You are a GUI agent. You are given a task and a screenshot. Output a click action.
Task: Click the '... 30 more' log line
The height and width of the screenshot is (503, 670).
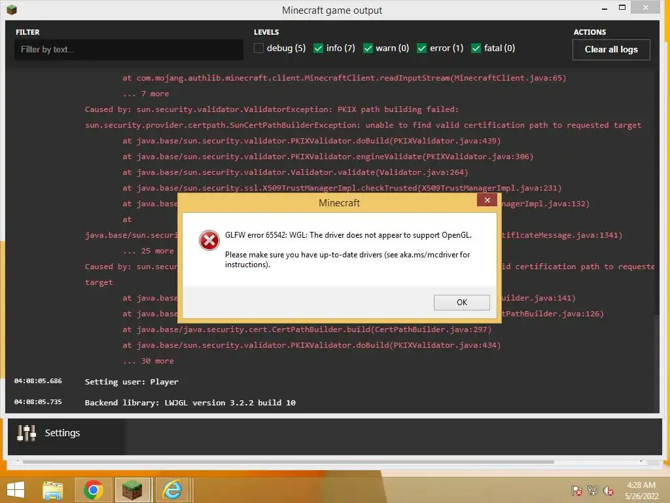click(149, 361)
